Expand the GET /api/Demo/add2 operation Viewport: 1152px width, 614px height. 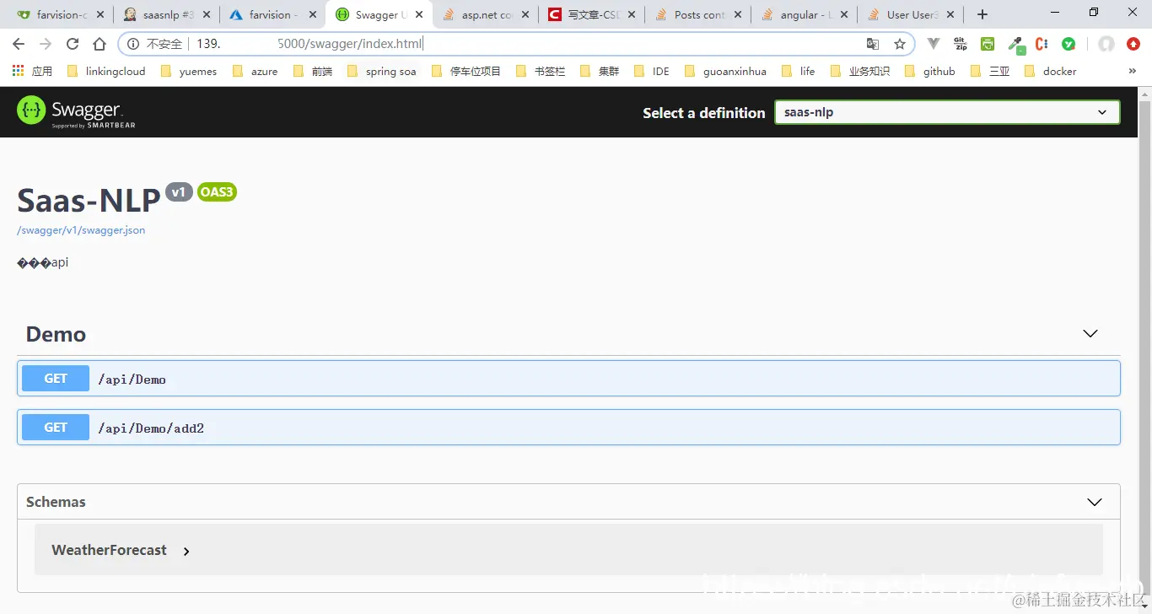[x=568, y=428]
